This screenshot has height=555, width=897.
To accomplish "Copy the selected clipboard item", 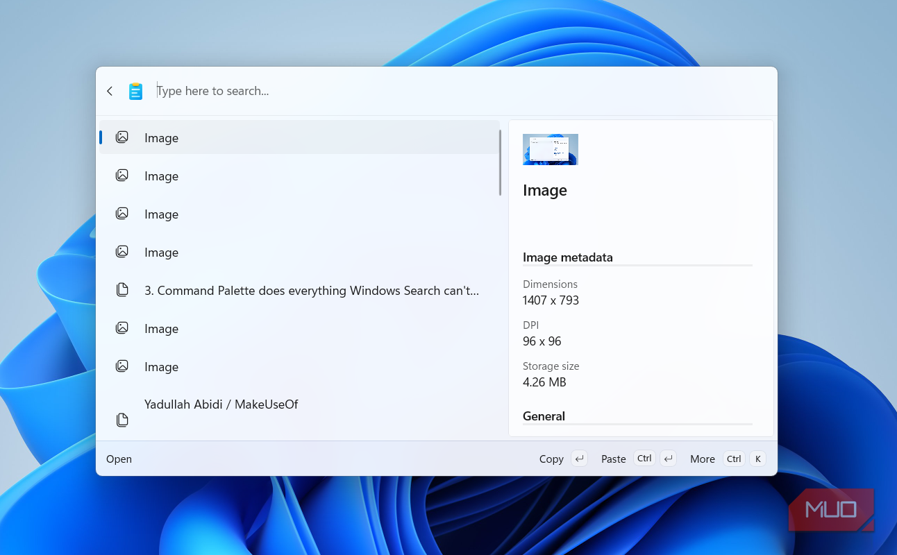I will 563,459.
